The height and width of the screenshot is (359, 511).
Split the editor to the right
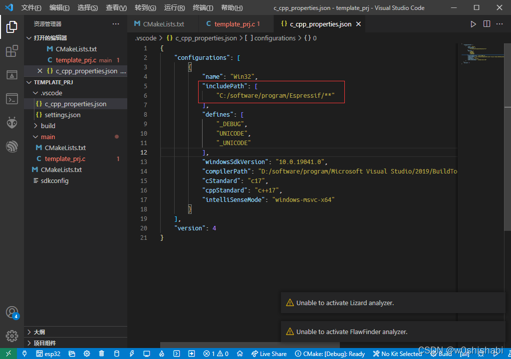coord(487,24)
